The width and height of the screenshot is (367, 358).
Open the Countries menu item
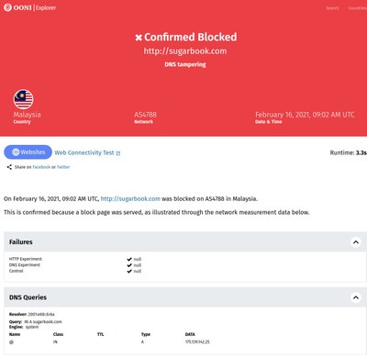coord(357,8)
